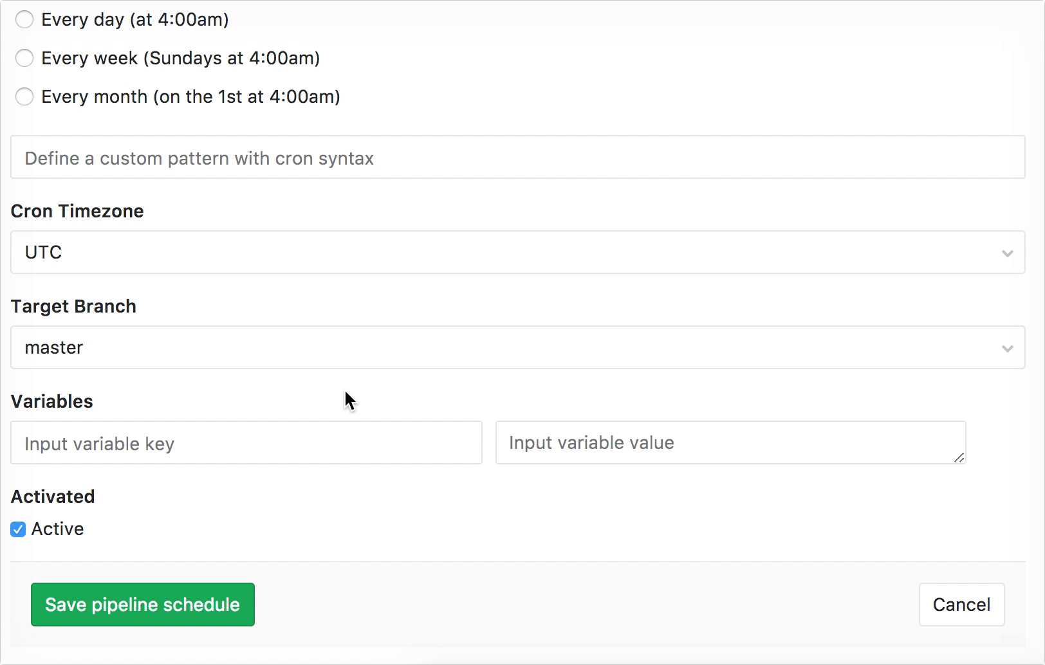Click the "Every month (on the 1st)" label
1045x665 pixels.
point(191,97)
